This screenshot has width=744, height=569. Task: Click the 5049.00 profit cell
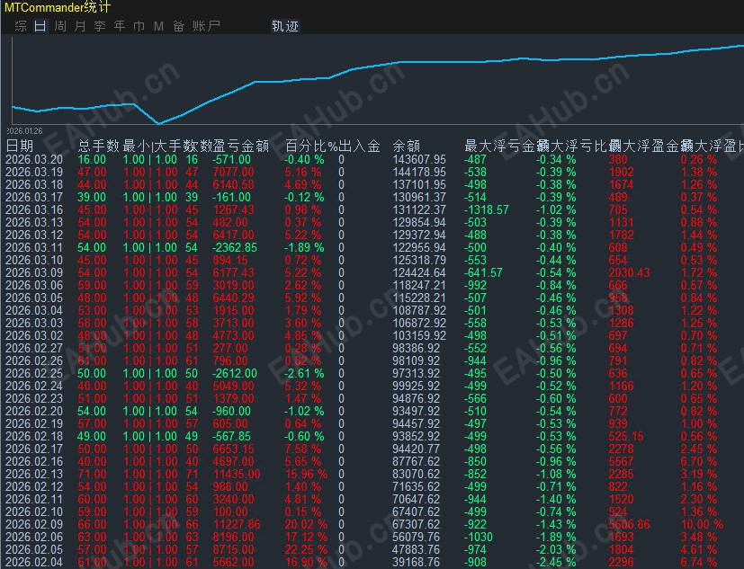click(x=233, y=386)
